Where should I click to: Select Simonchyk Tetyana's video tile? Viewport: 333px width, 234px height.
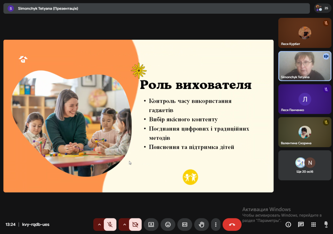(x=305, y=66)
